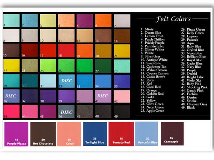This screenshot has width=214, height=160.
Task: Select the Lagoon swatch numbered 28
Action: pos(122,66)
